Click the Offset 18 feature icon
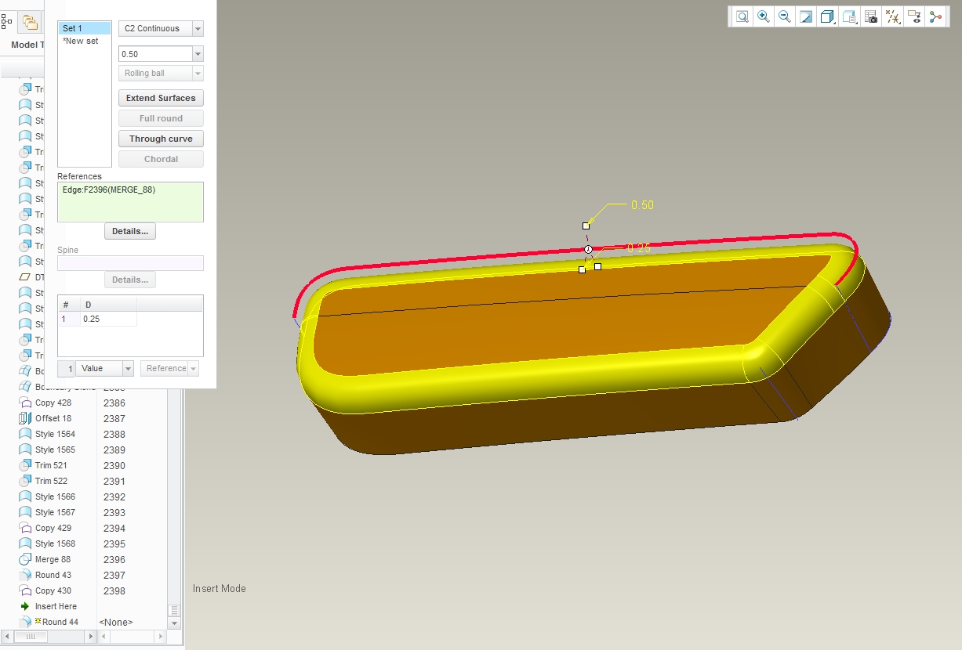The height and width of the screenshot is (650, 962). pyautogui.click(x=24, y=418)
